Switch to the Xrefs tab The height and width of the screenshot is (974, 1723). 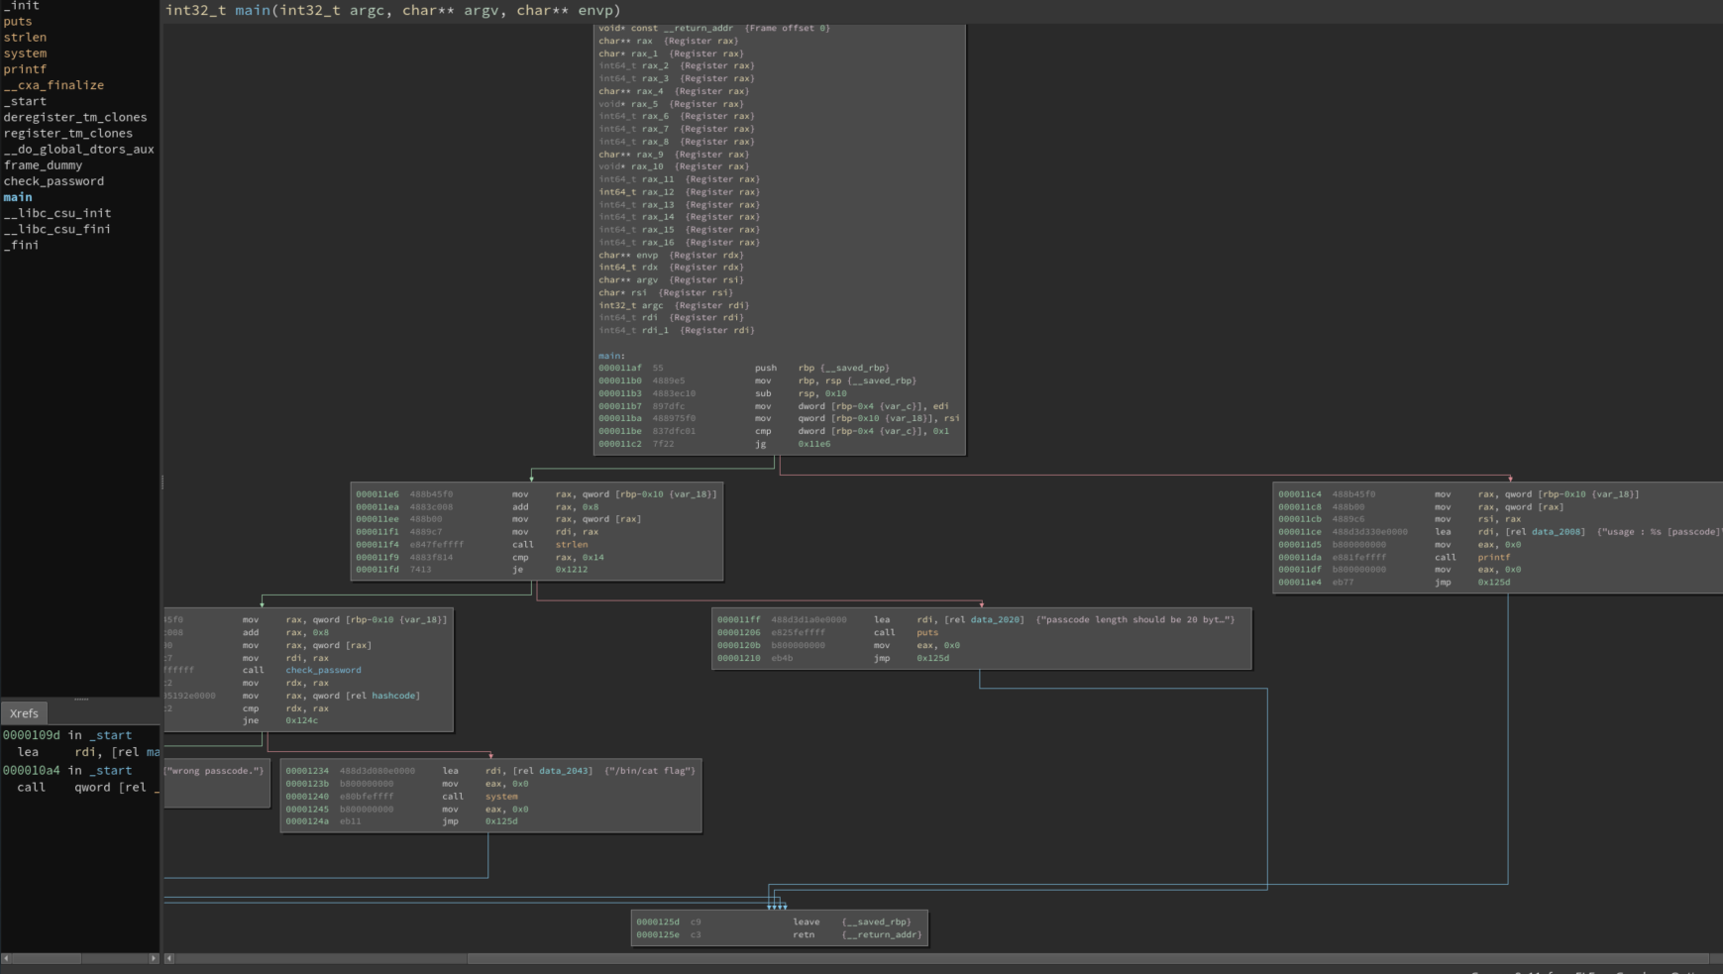pyautogui.click(x=24, y=713)
